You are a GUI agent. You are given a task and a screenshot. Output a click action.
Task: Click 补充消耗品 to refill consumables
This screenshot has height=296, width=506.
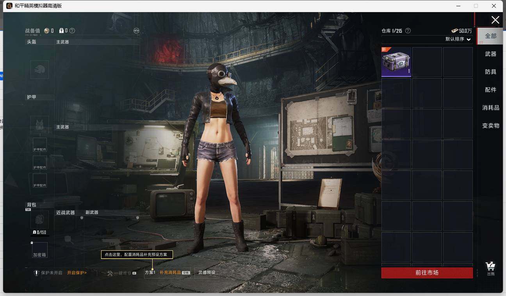coord(170,273)
